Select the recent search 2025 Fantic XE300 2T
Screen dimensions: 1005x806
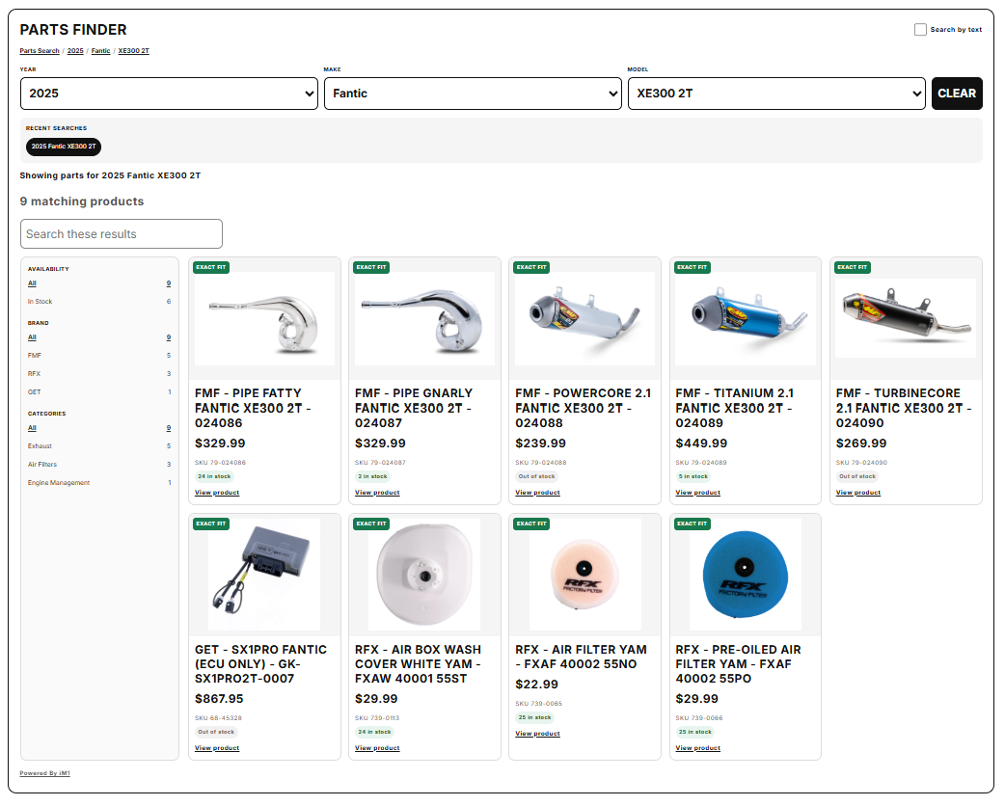point(64,147)
